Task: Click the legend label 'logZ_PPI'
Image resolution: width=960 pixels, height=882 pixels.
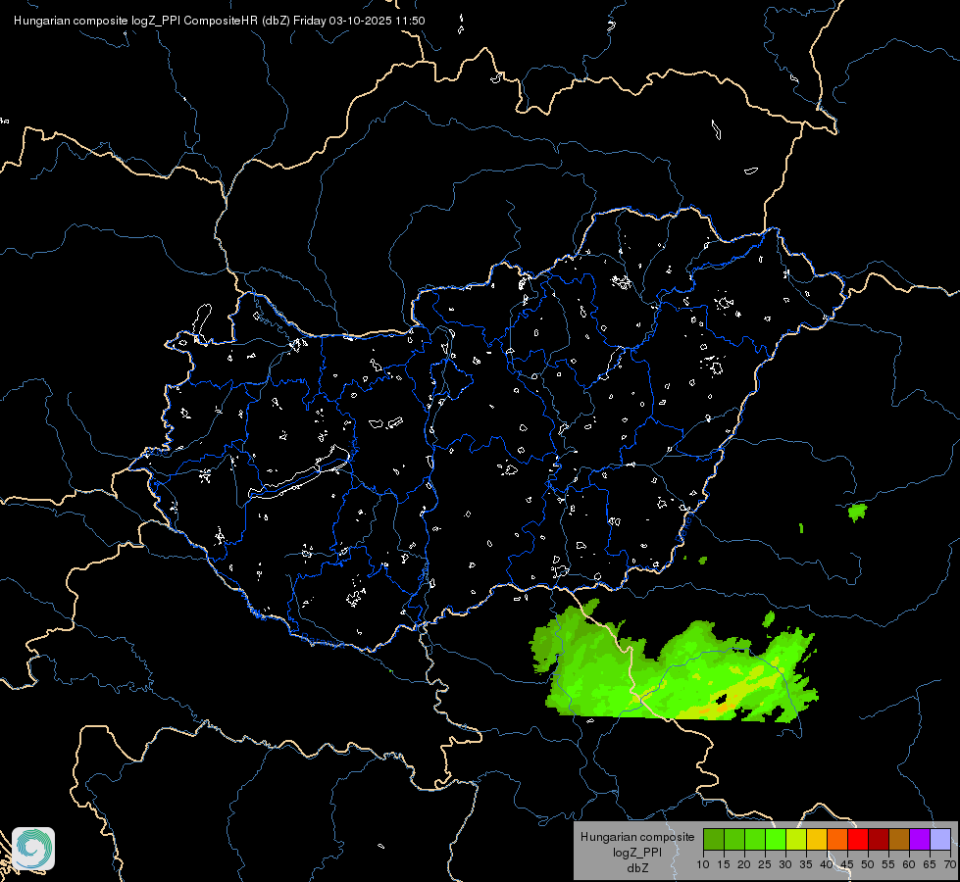Action: [637, 853]
